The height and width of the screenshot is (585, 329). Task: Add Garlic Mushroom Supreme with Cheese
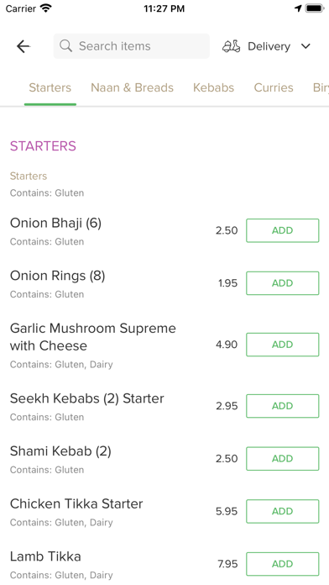(x=283, y=345)
